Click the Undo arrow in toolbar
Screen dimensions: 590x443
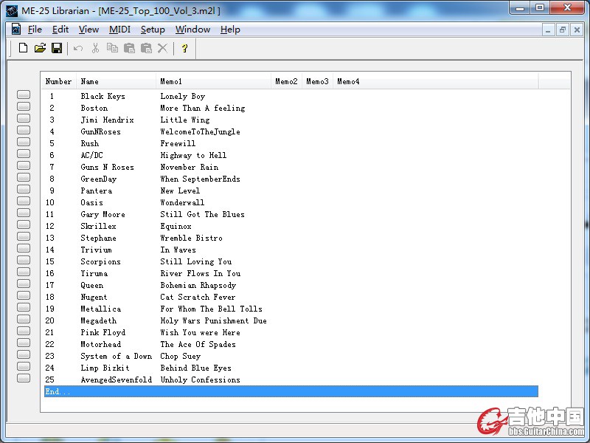pos(78,48)
